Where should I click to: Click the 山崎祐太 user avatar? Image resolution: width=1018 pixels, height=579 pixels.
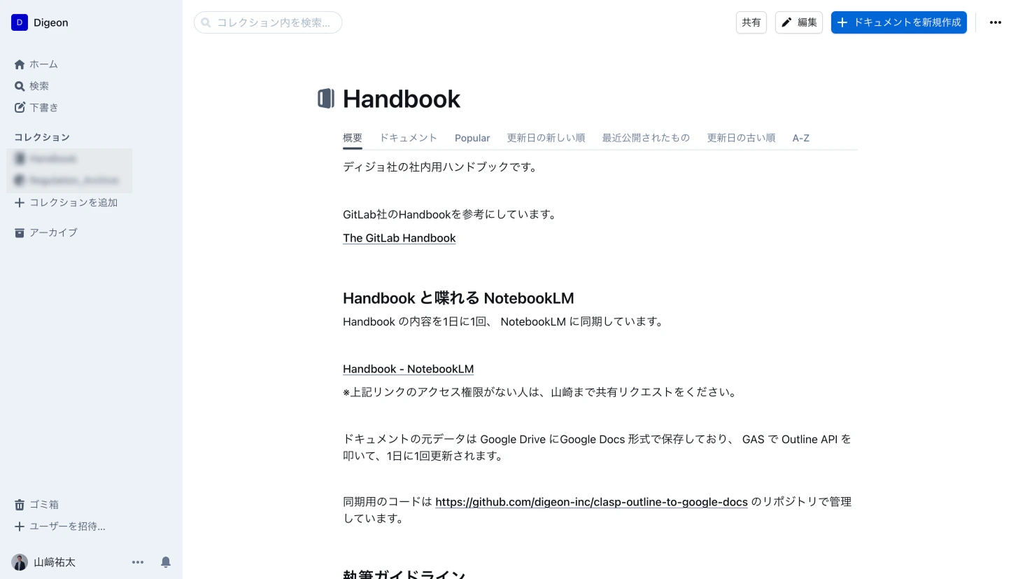[20, 562]
